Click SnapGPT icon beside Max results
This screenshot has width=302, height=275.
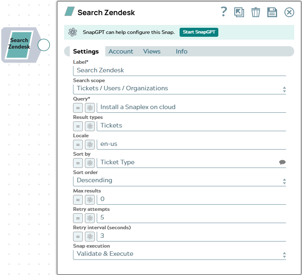90,199
